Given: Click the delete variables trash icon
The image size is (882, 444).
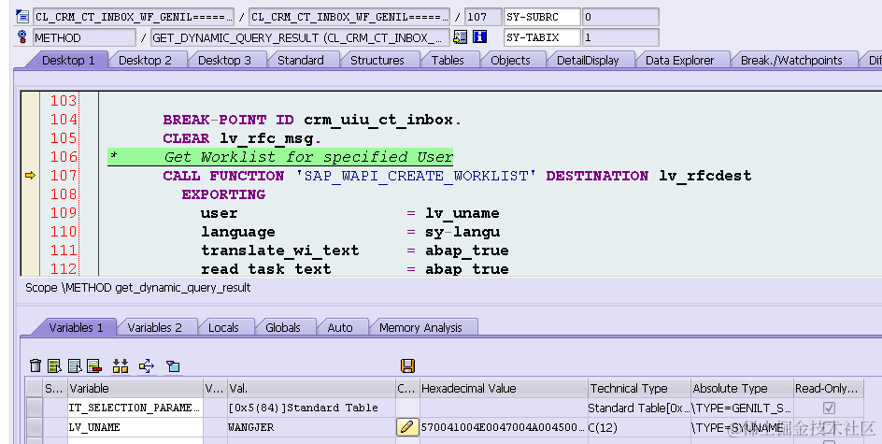Looking at the screenshot, I should pyautogui.click(x=36, y=366).
